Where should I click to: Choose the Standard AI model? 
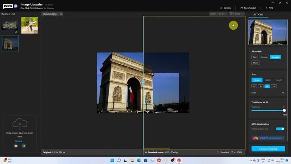[x=276, y=57]
